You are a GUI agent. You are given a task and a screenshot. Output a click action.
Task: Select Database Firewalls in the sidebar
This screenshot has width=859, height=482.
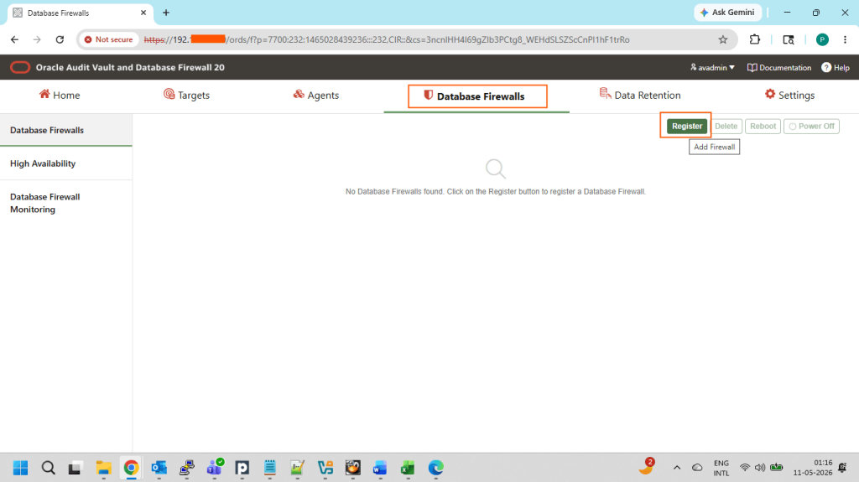coord(65,130)
